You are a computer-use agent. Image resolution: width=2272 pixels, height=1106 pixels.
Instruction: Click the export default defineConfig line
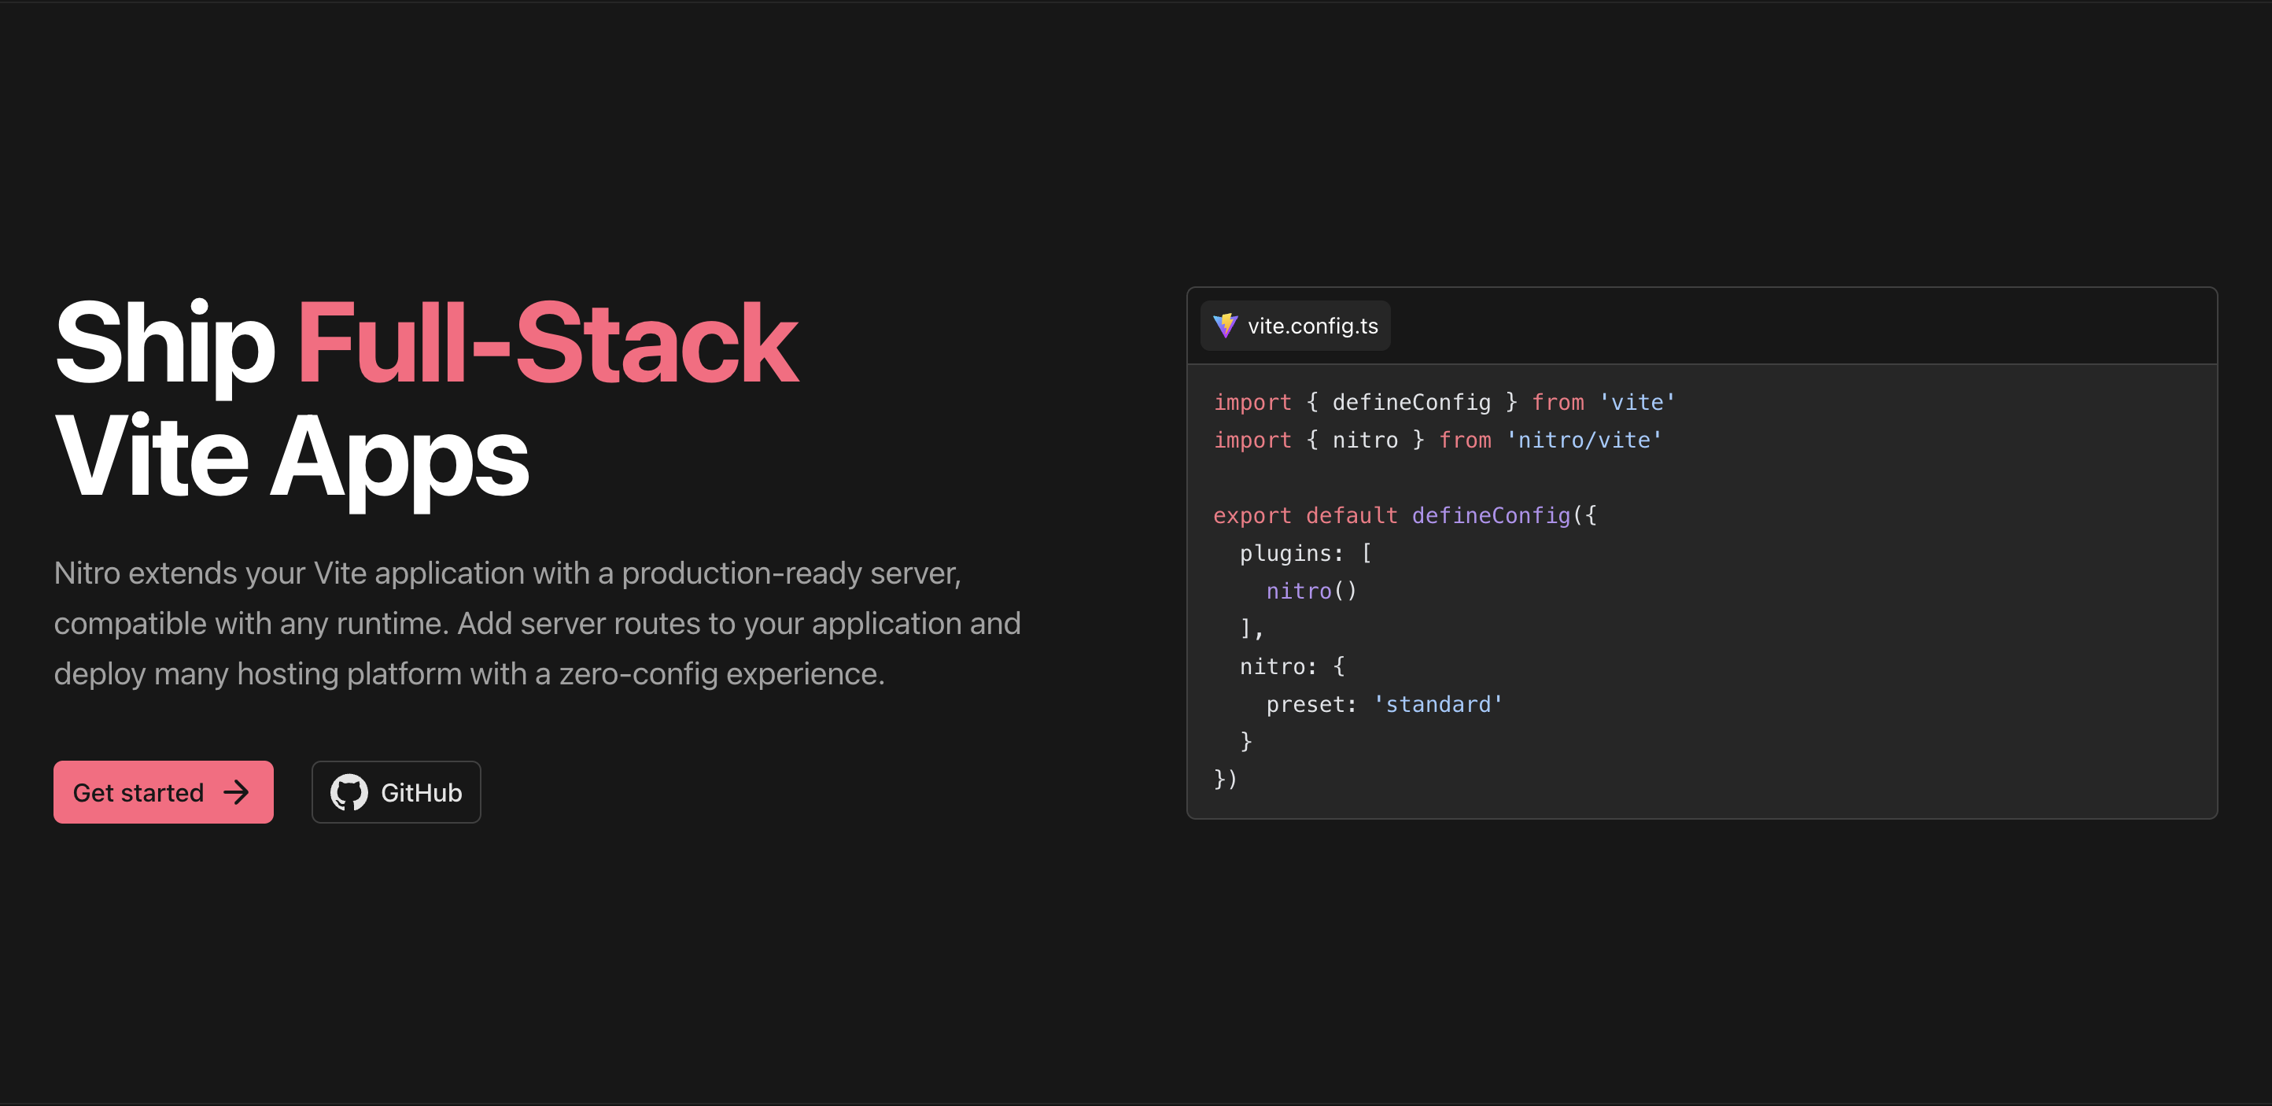1406,514
